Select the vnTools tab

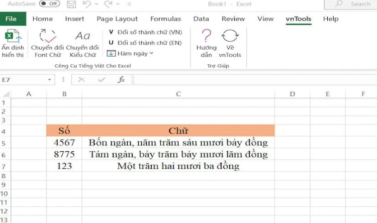point(299,19)
